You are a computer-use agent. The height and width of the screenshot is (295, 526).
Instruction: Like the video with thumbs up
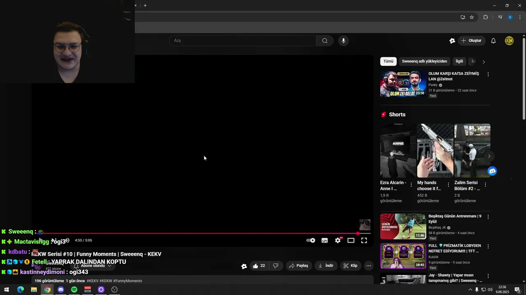pyautogui.click(x=259, y=266)
